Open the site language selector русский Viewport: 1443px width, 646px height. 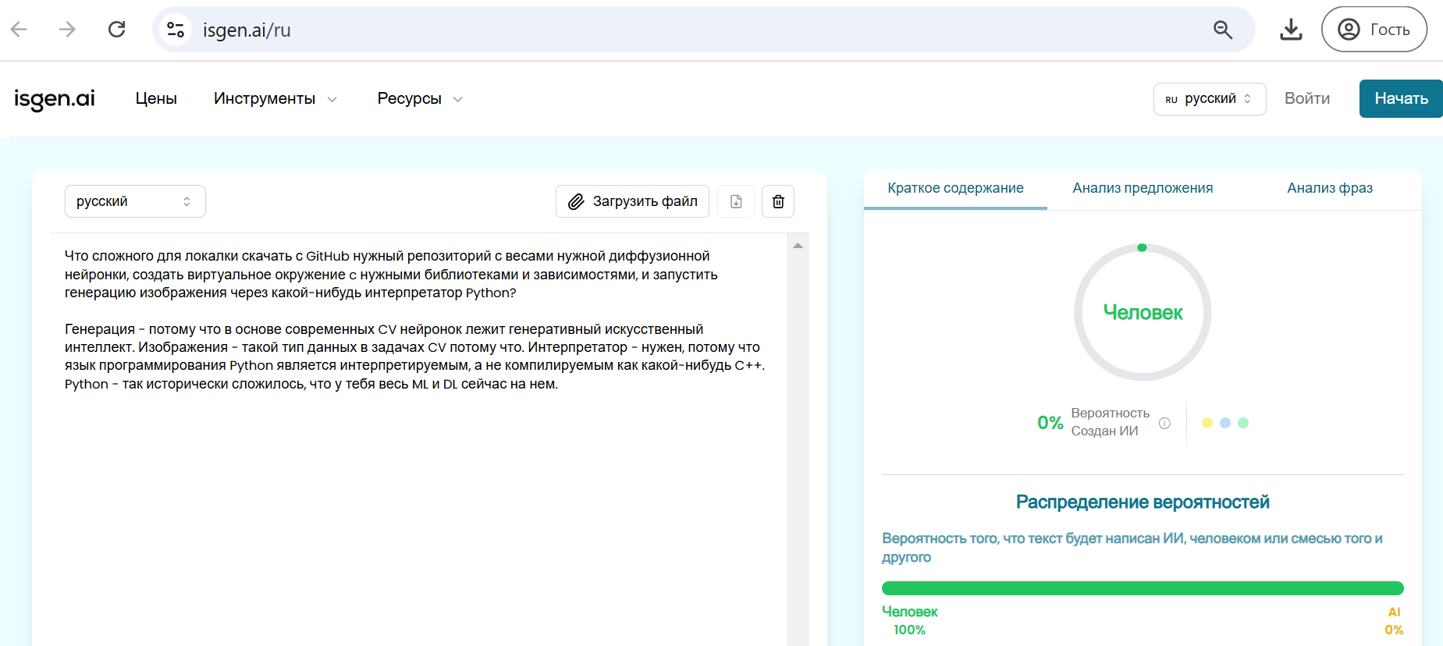click(x=1210, y=99)
